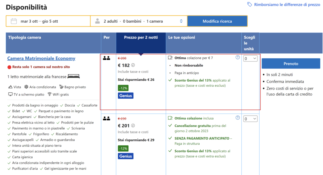Click help question mark in first options row
The image size is (323, 175).
coord(238,57)
